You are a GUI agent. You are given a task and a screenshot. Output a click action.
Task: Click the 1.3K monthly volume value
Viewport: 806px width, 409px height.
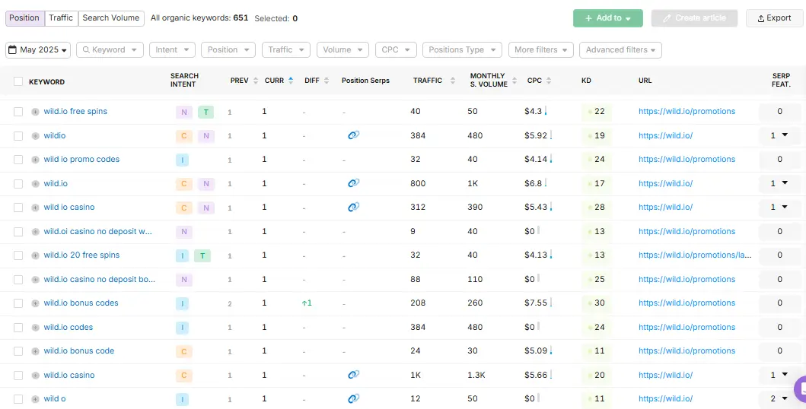pos(476,375)
